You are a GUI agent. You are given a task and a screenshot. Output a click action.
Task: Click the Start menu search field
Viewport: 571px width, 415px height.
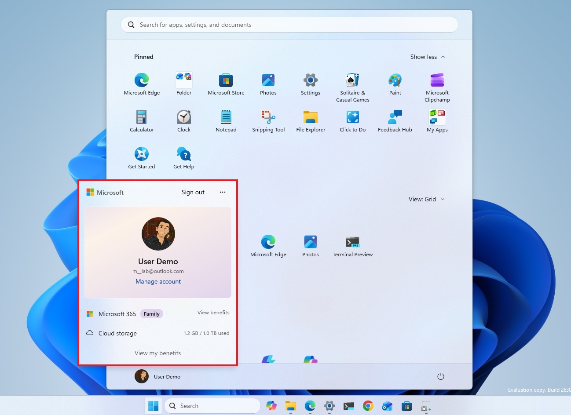click(x=289, y=25)
